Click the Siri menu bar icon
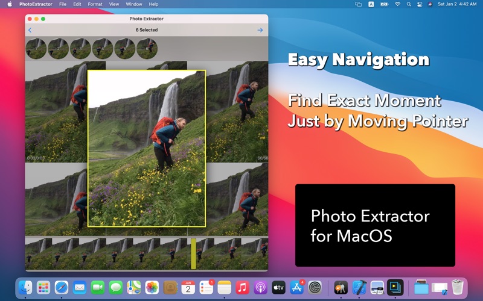Screen dimensions: 483x301 tap(430, 4)
